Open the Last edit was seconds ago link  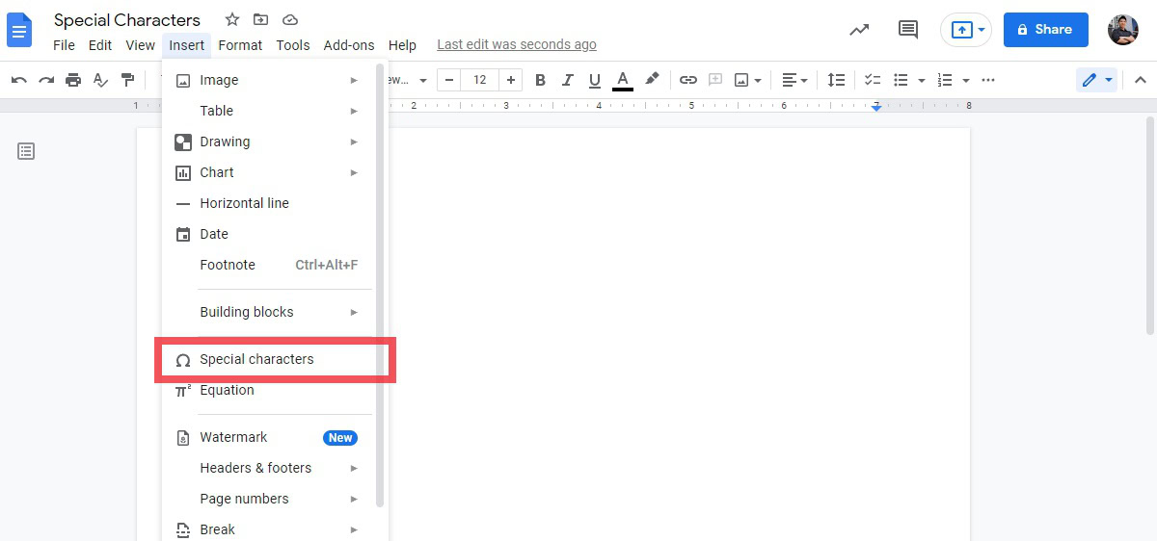coord(517,45)
